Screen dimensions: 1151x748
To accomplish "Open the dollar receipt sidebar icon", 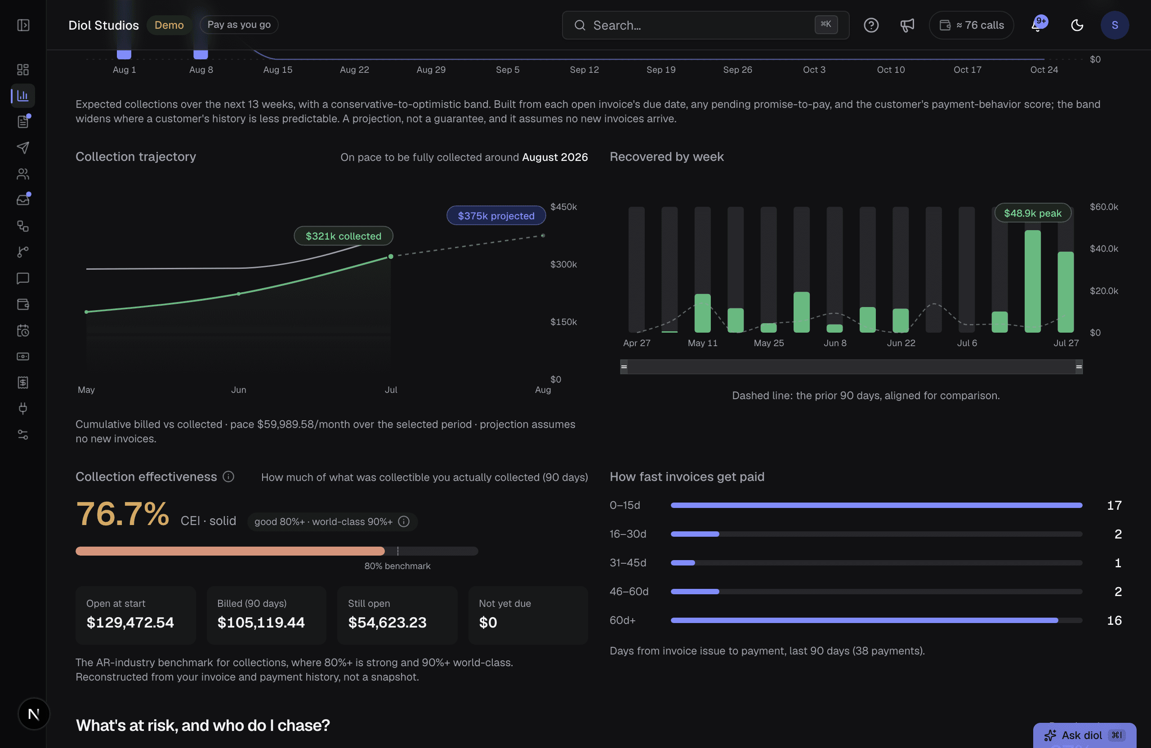I will coord(23,383).
